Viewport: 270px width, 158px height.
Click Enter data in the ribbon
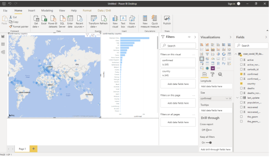[70, 22]
